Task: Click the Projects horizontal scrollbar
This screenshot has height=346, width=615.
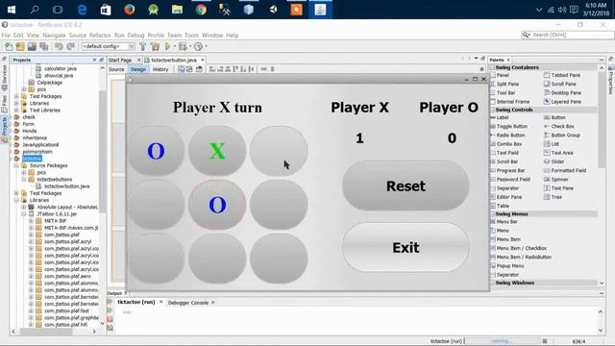Action: coord(46,332)
